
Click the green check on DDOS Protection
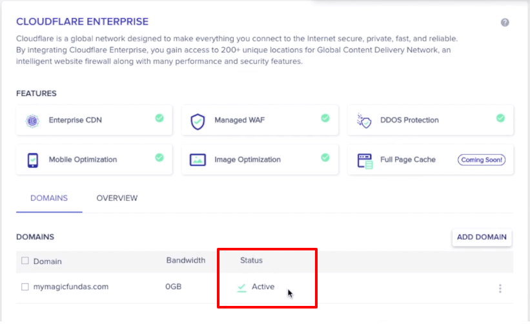(x=500, y=118)
